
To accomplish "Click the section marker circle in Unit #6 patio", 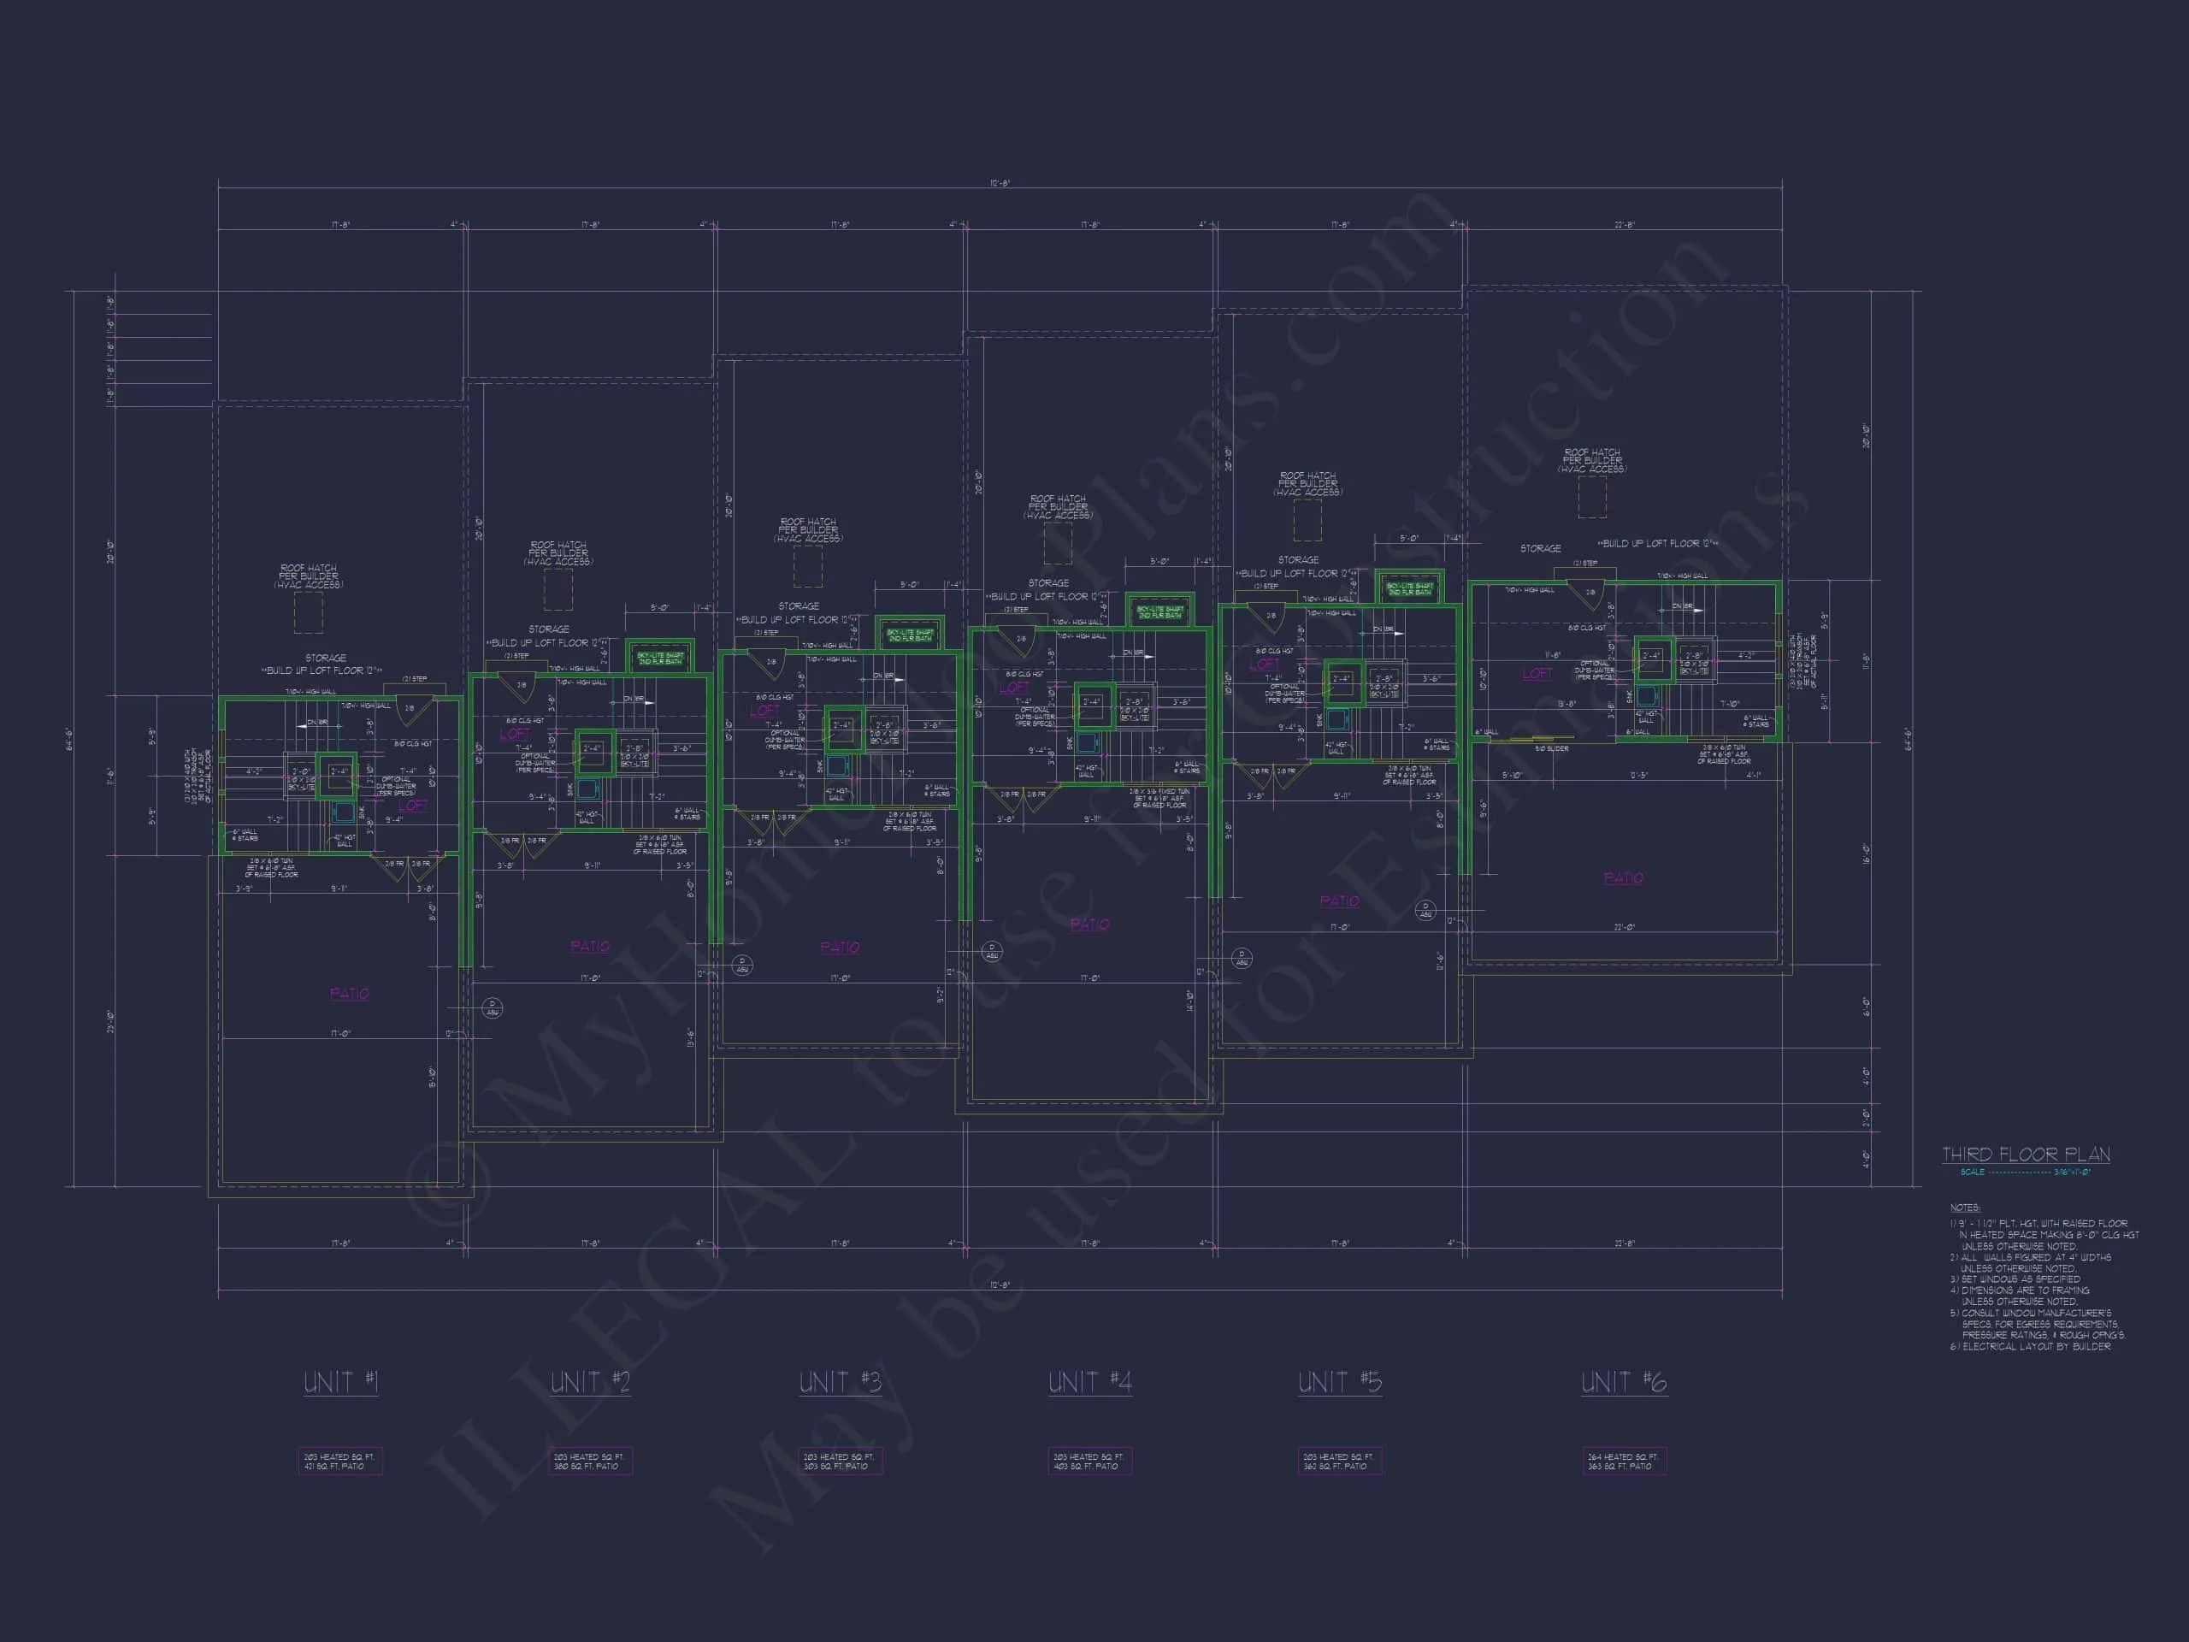I will pos(1425,910).
